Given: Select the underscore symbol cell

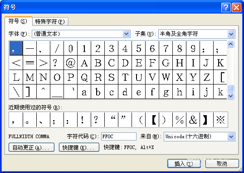Looking at the screenshot, I should click(57, 92).
